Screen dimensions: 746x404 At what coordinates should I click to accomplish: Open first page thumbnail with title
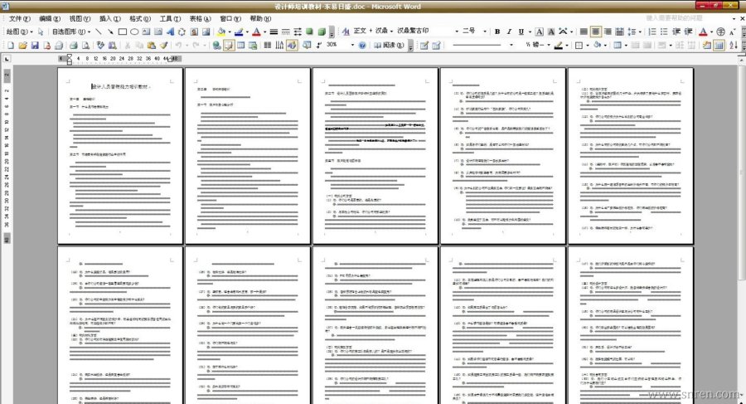pos(120,155)
